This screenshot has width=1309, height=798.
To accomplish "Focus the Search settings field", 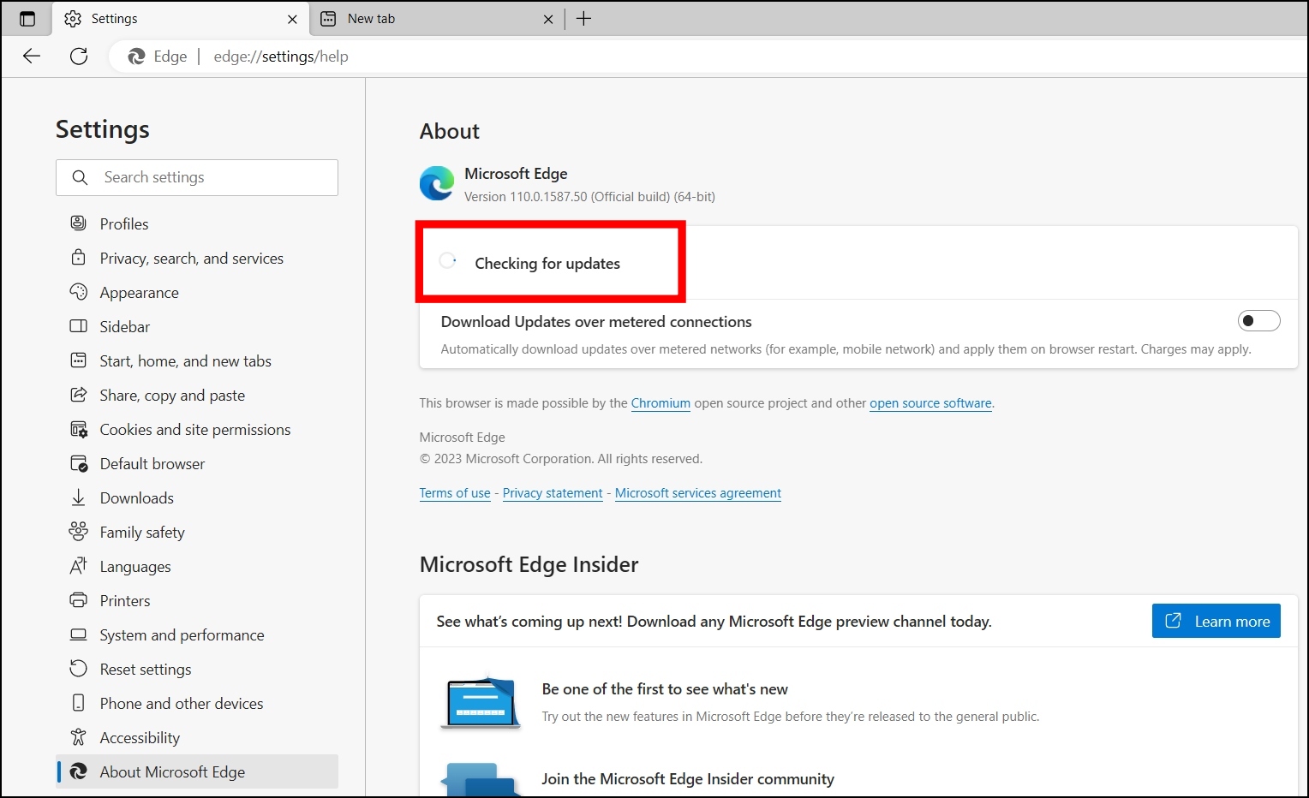I will (x=197, y=177).
